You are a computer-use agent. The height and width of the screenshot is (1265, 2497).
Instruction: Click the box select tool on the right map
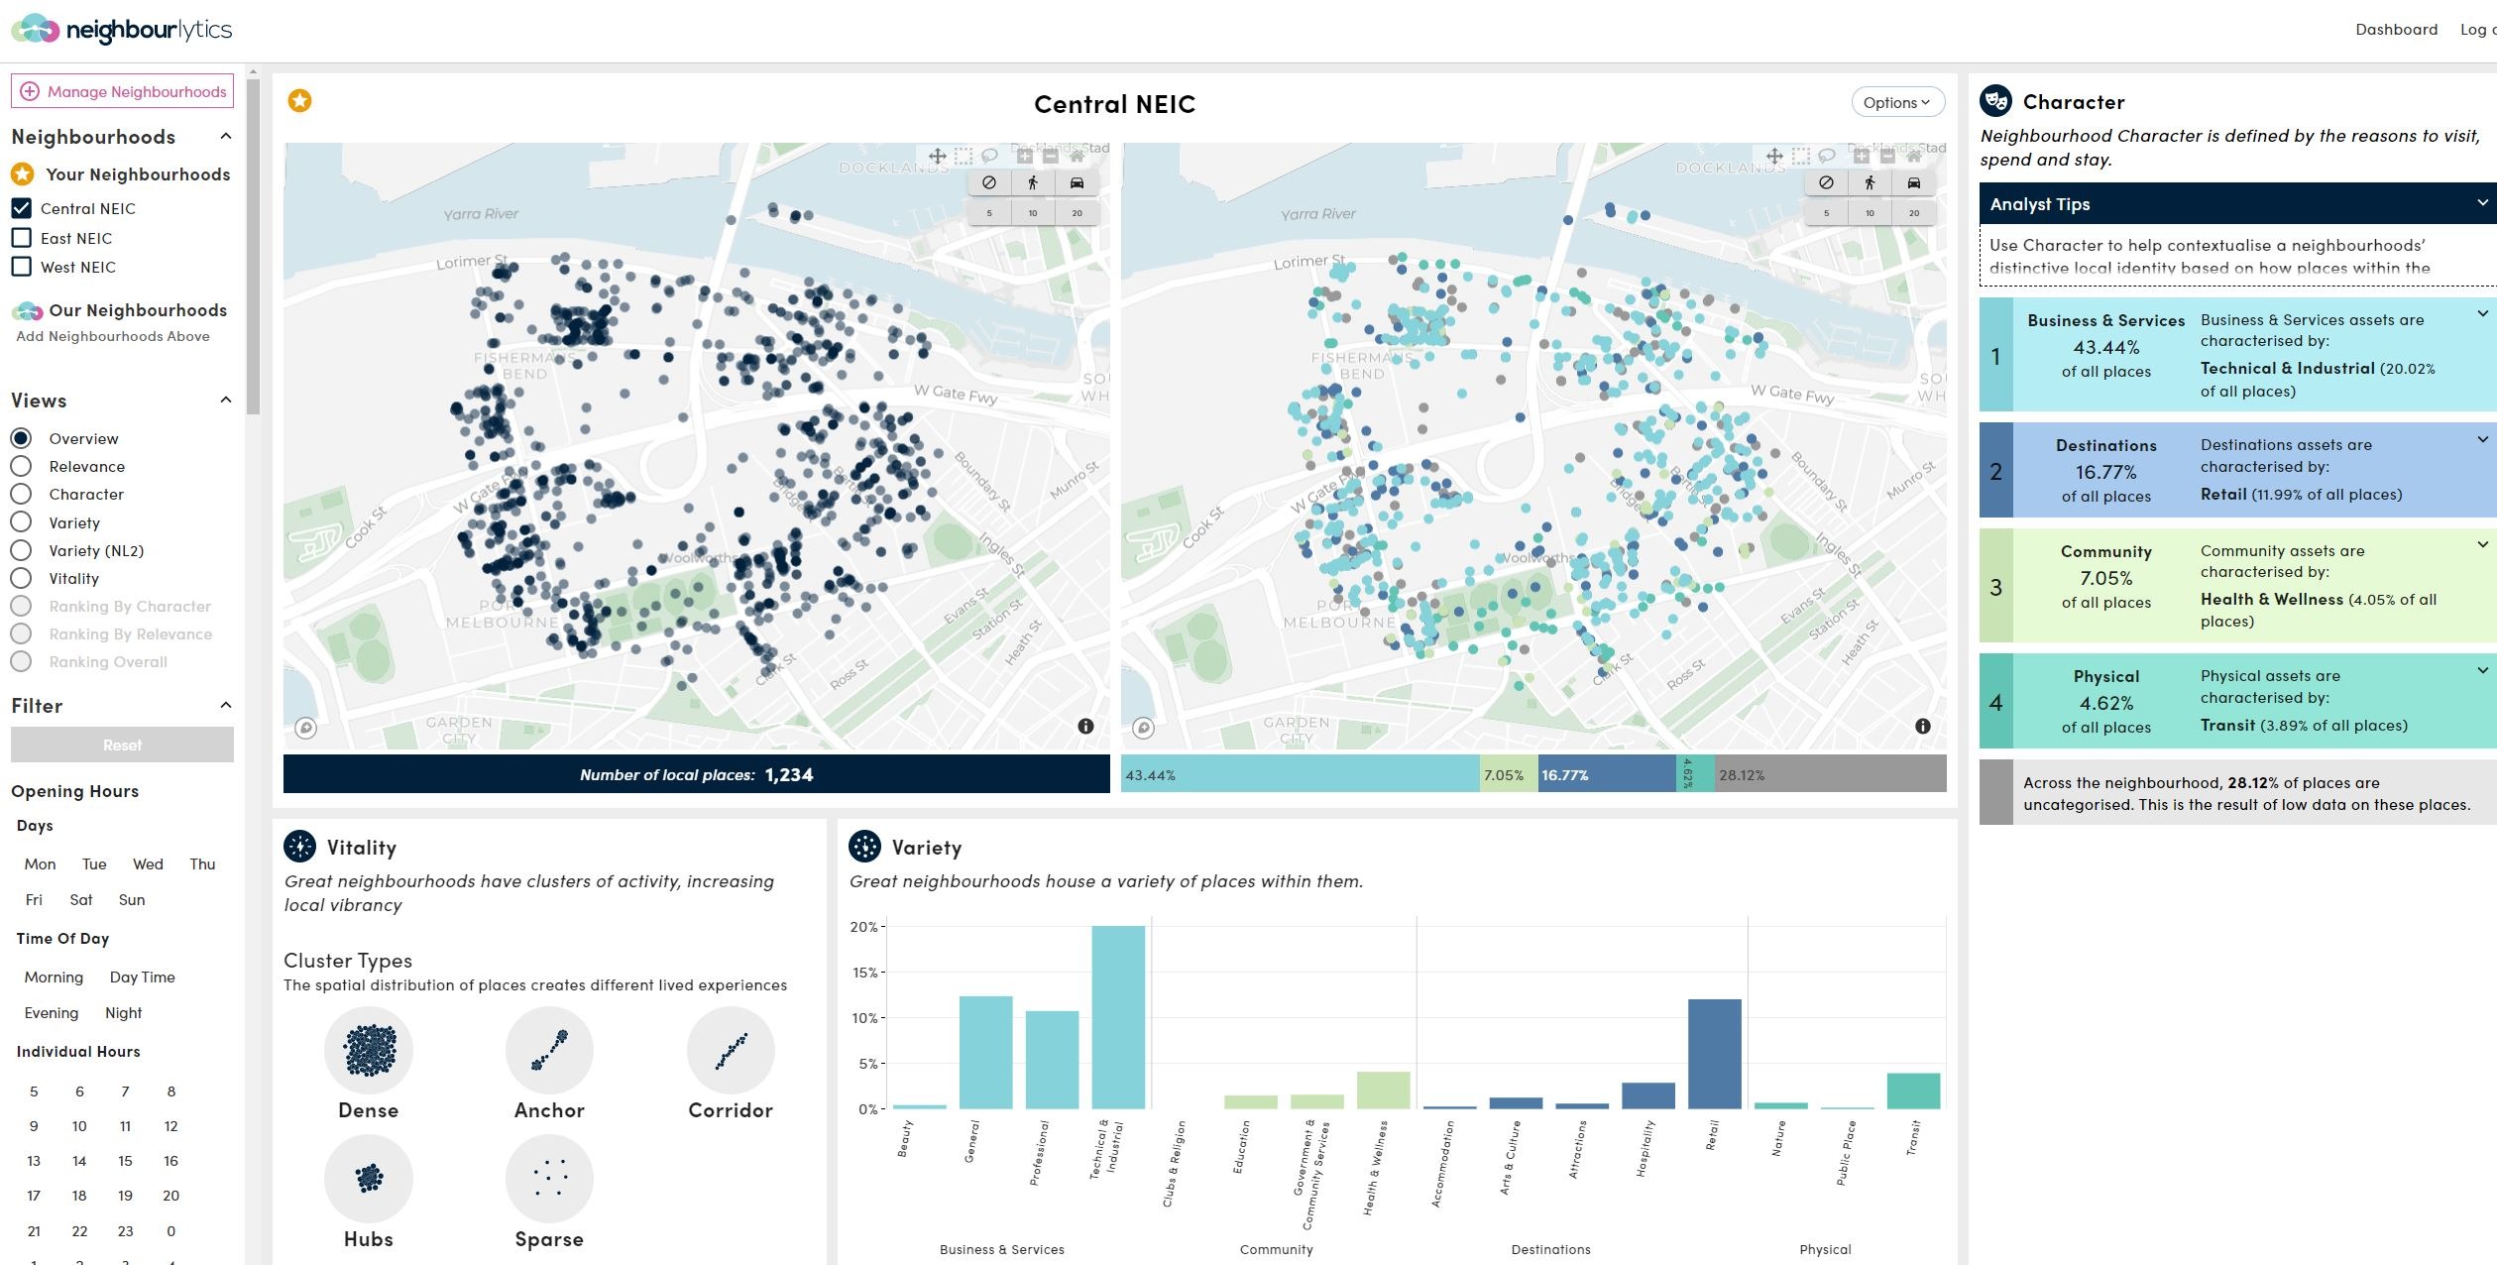pyautogui.click(x=1801, y=156)
